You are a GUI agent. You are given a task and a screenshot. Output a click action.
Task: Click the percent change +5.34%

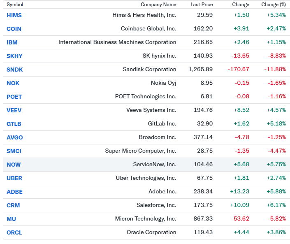click(x=276, y=15)
